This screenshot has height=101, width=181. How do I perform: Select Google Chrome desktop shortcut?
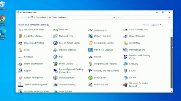[3, 20]
